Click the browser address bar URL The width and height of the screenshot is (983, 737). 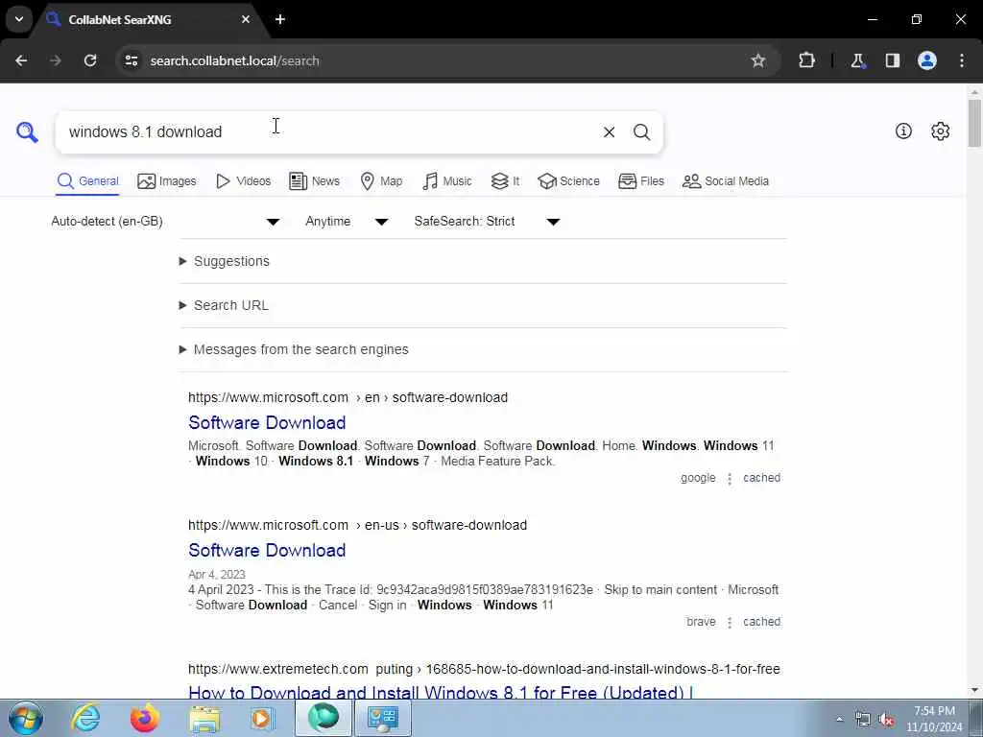[235, 60]
